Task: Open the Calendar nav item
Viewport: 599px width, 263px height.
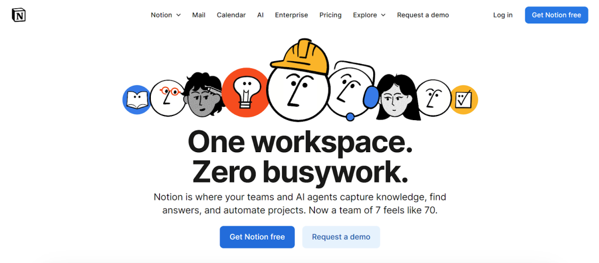Action: point(231,15)
